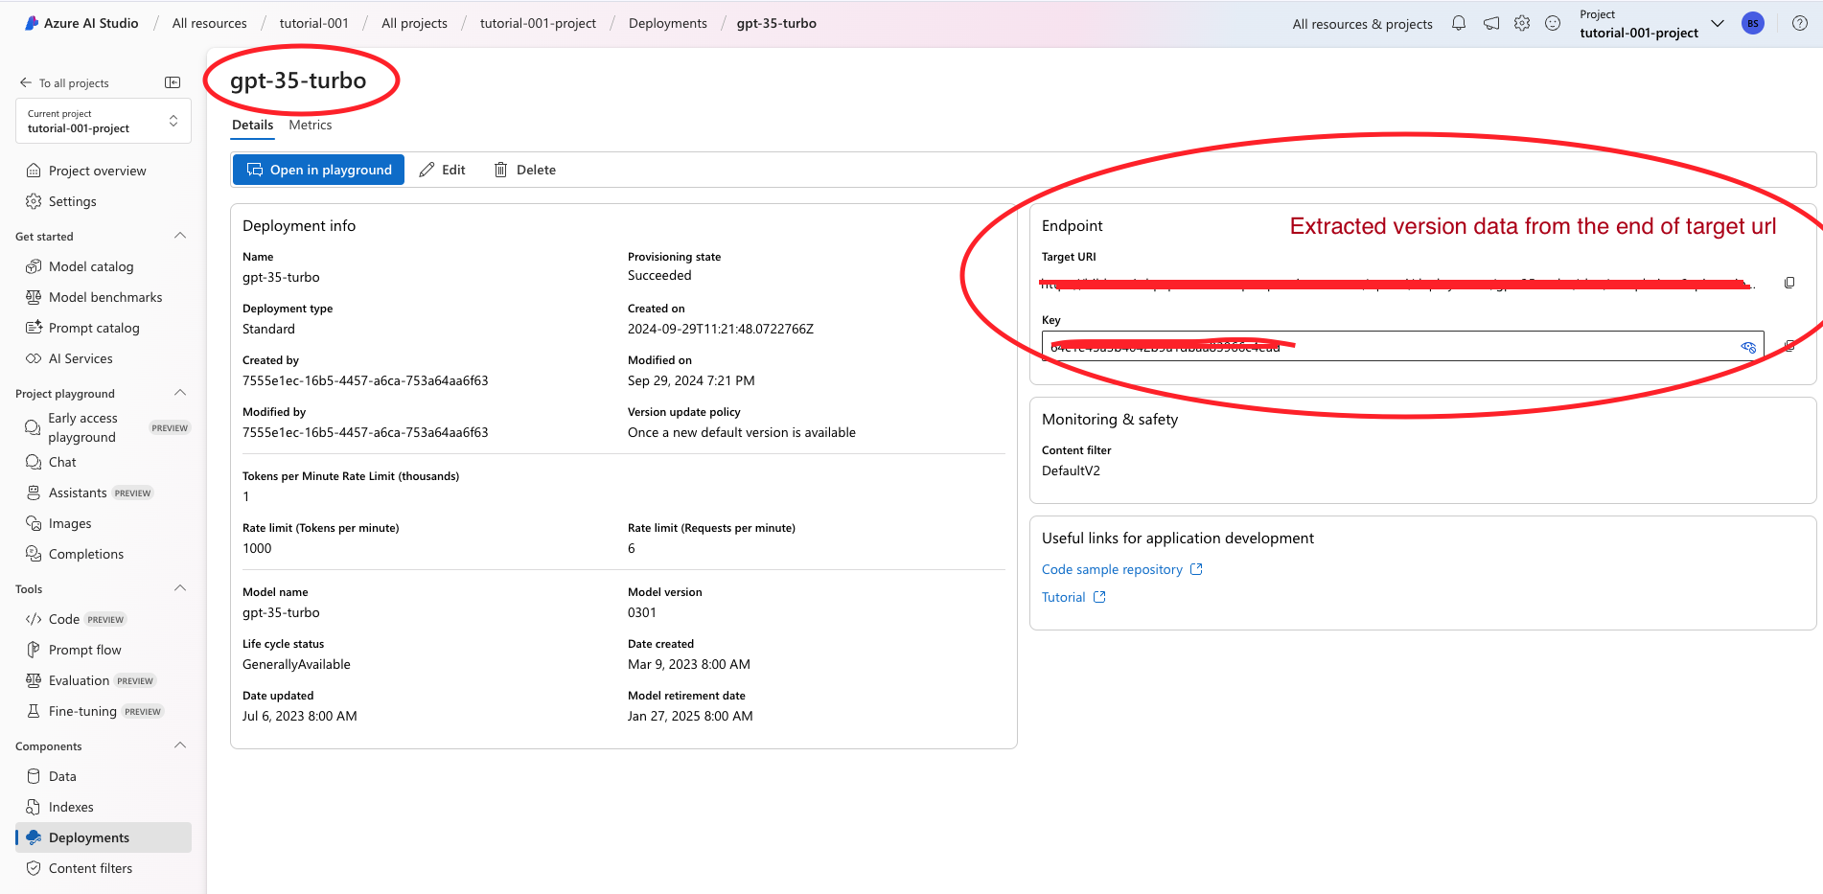Click All resources breadcrumb
Image resolution: width=1823 pixels, height=894 pixels.
point(209,23)
